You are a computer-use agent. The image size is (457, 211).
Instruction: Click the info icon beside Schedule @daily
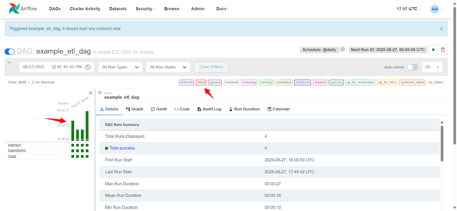(x=343, y=50)
